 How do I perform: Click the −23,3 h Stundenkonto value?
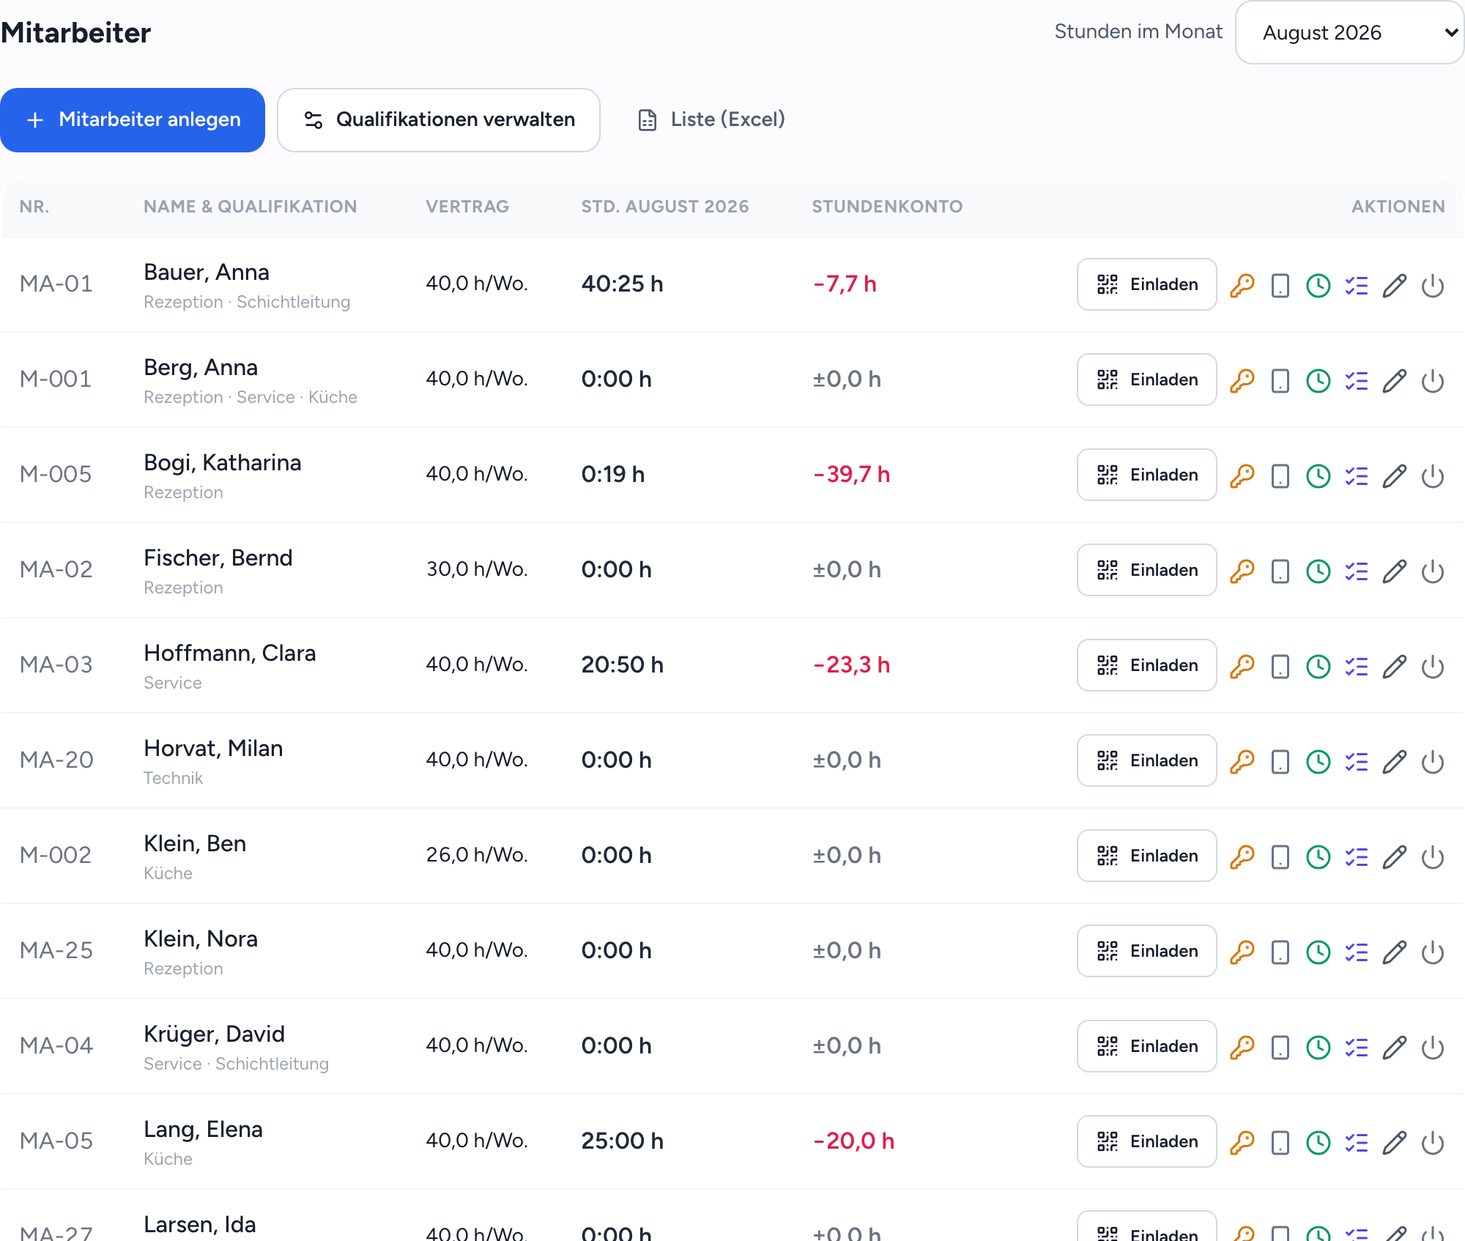851,665
